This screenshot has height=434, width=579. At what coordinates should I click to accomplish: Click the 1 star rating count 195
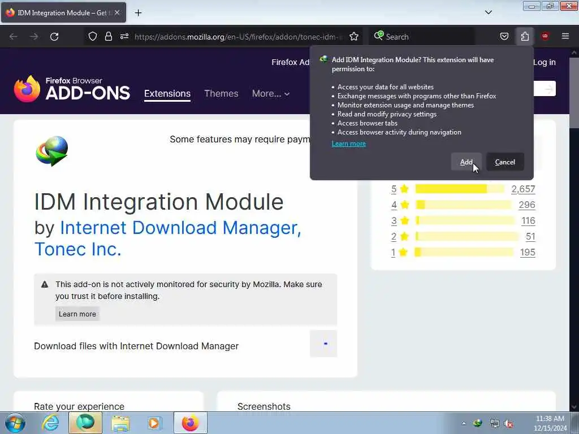528,253
